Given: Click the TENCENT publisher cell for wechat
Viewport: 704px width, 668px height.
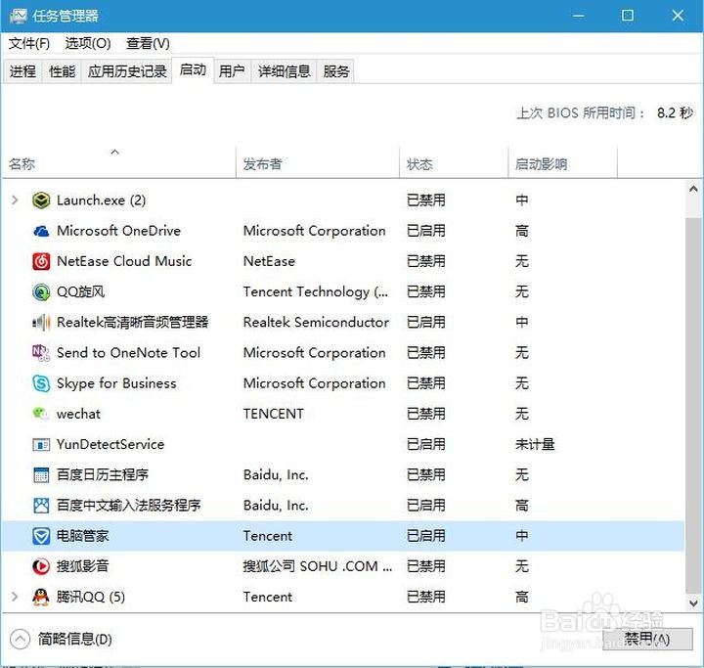Looking at the screenshot, I should click(274, 414).
